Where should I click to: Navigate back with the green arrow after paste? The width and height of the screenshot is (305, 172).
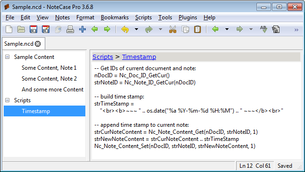coord(215,29)
